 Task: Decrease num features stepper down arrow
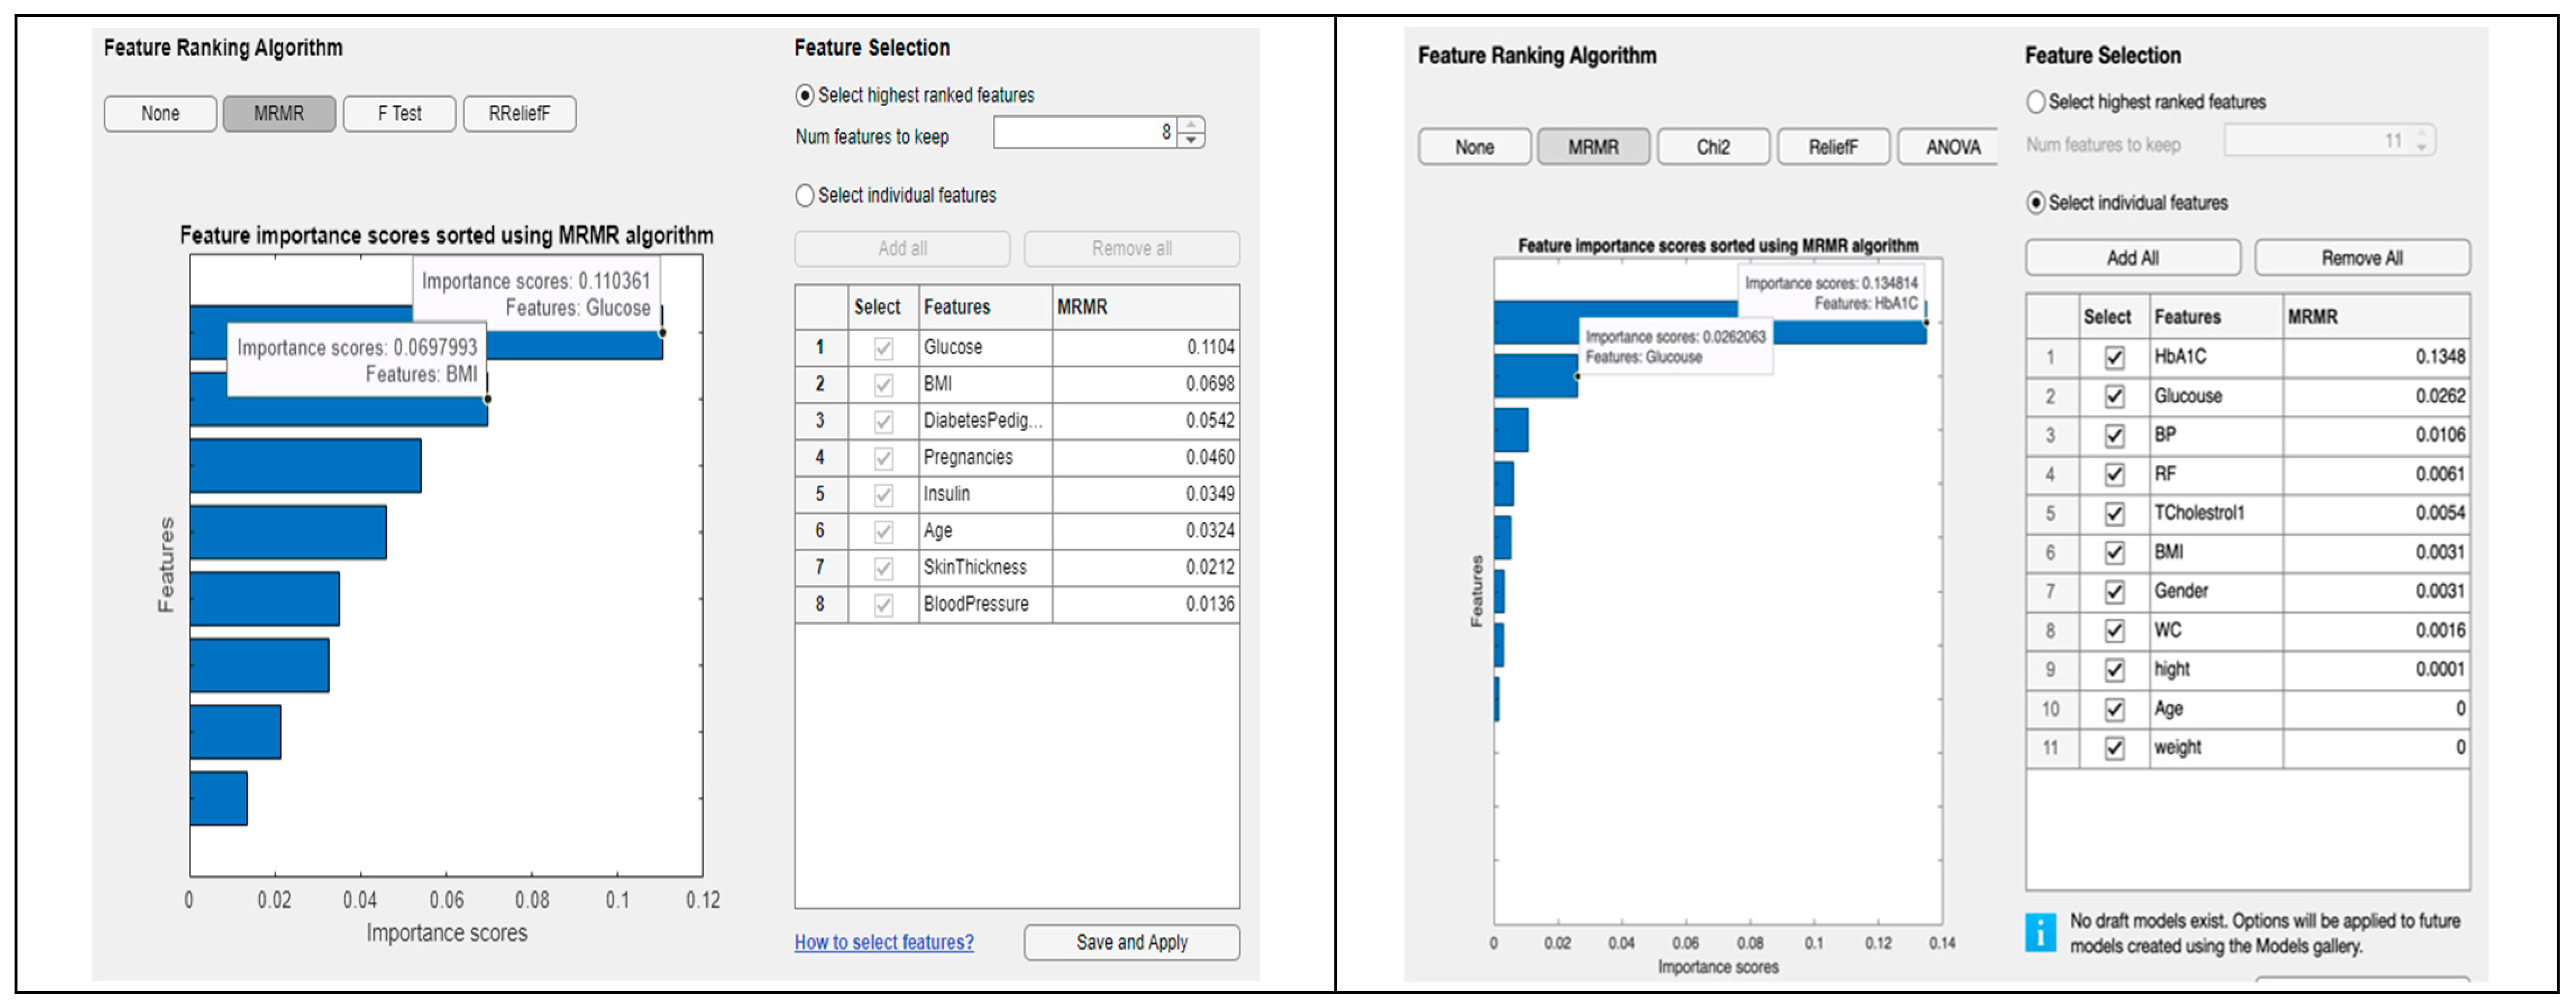(1191, 140)
